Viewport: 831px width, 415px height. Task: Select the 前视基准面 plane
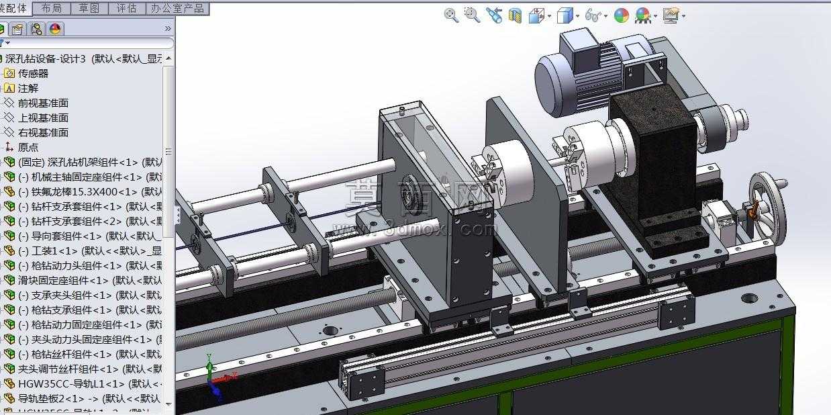pos(43,103)
